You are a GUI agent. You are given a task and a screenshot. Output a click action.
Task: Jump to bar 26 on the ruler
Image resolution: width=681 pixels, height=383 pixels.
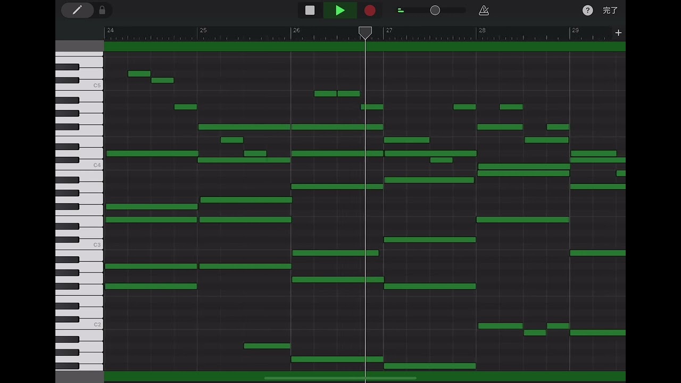coord(296,30)
